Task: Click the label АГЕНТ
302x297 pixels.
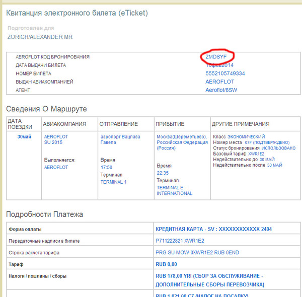Action: pos(23,90)
